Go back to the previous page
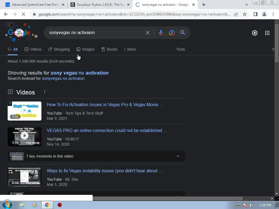This screenshot has height=209, width=279. (6, 14)
